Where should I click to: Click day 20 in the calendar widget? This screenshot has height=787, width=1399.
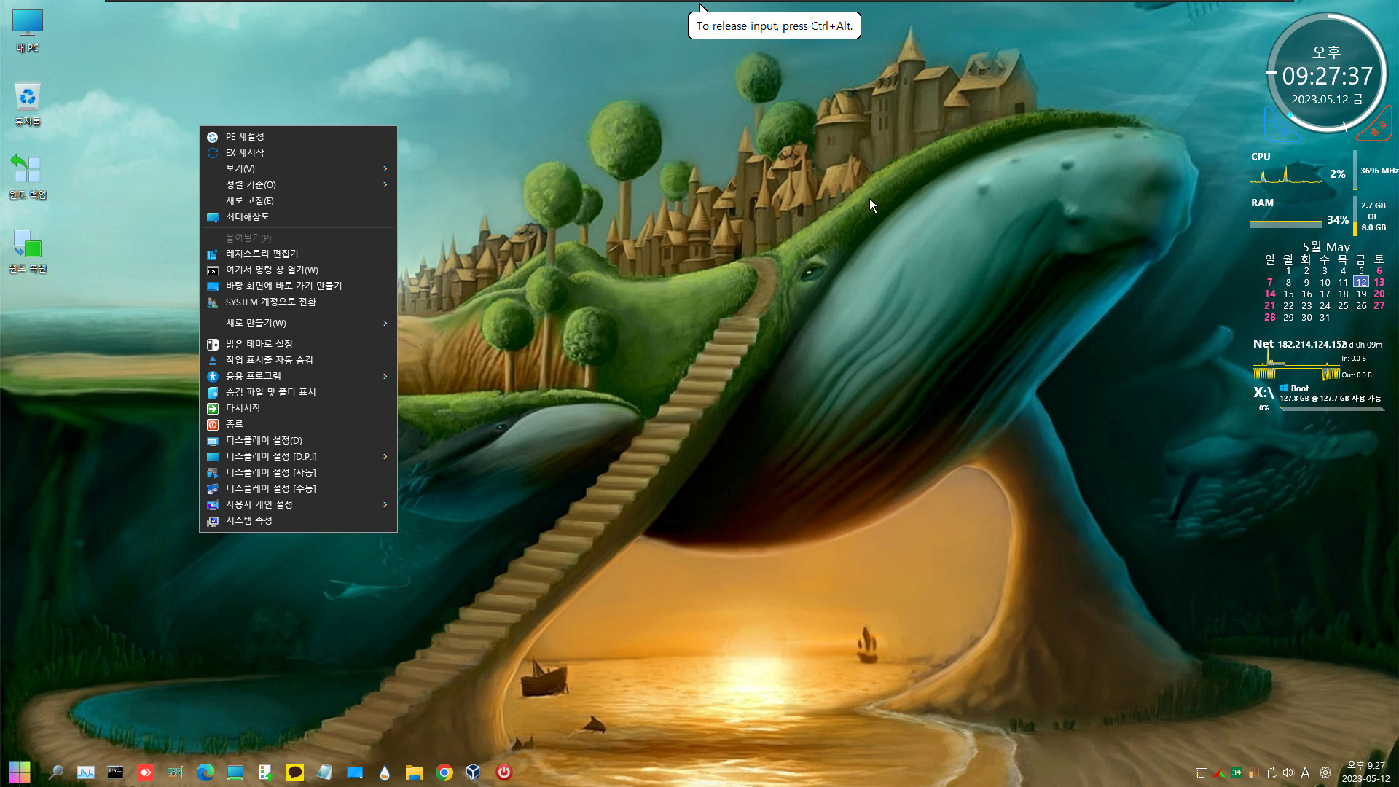[1379, 294]
